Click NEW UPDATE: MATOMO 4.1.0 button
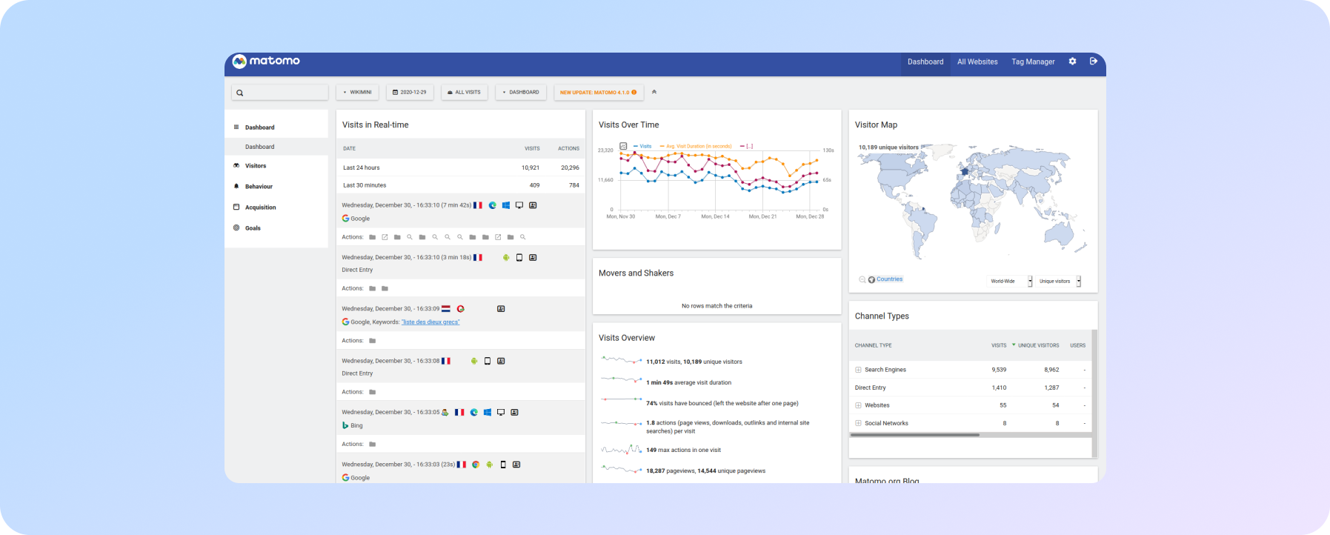The image size is (1330, 535). [x=599, y=92]
